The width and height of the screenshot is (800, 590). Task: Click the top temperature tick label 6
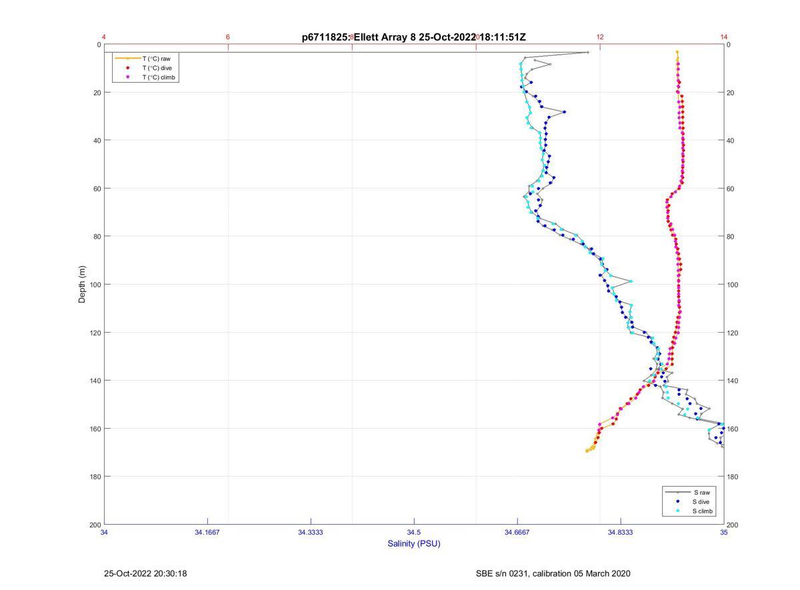pos(228,37)
